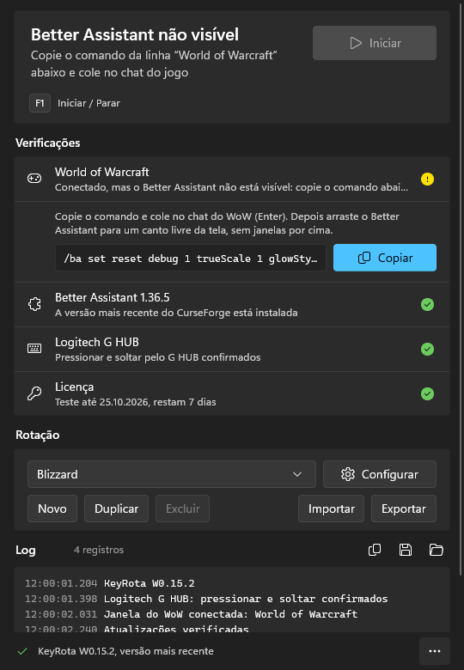Viewport: 464px width, 670px height.
Task: Click the 'Verificações' section heading
Action: point(48,143)
